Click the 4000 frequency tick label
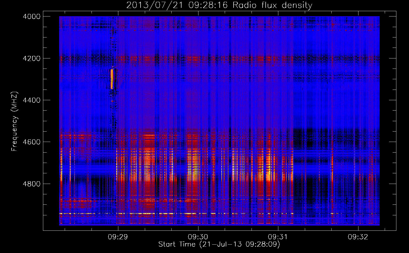Image resolution: width=409 pixels, height=253 pixels. click(x=32, y=16)
